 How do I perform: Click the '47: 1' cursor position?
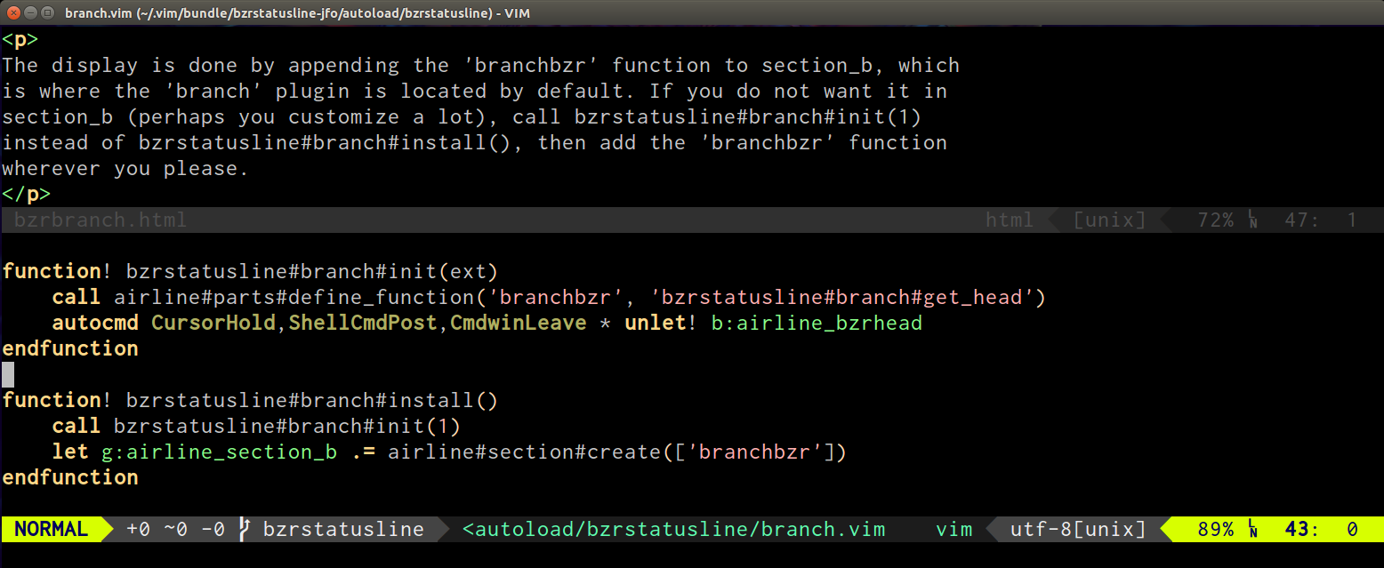1322,220
